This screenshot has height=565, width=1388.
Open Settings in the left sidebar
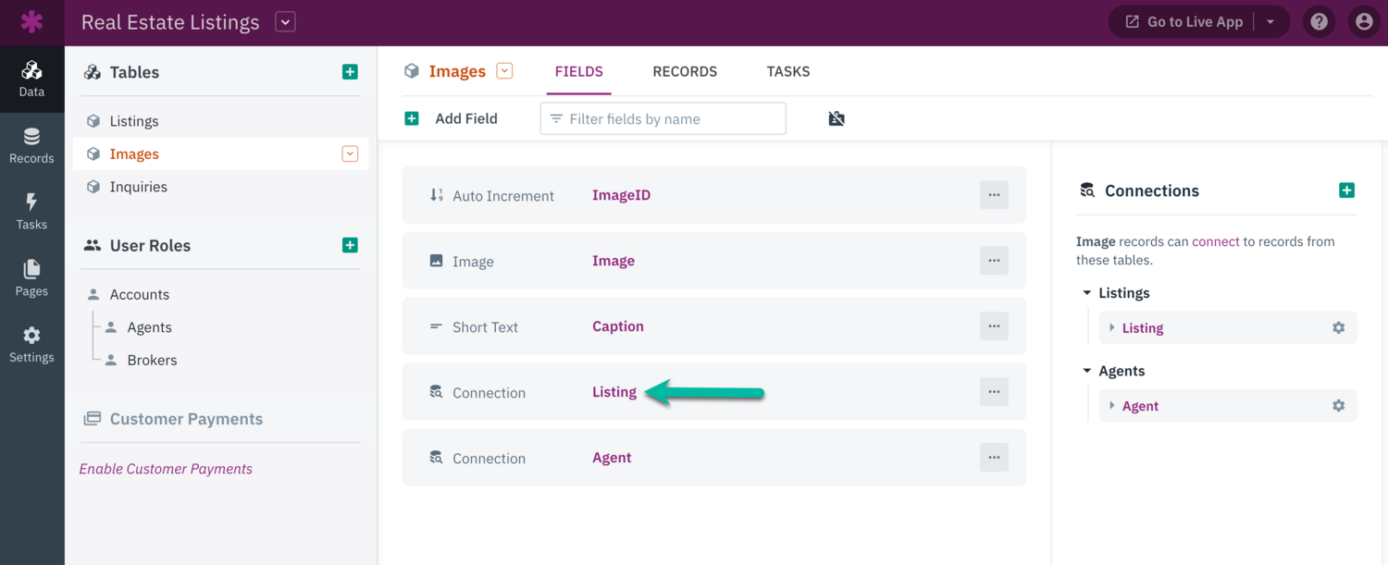31,345
